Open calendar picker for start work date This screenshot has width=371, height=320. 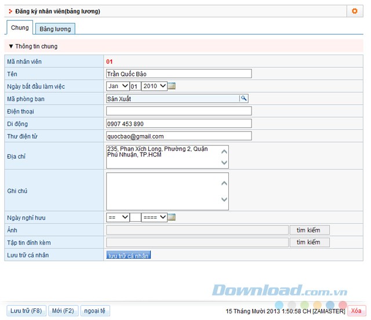point(172,86)
